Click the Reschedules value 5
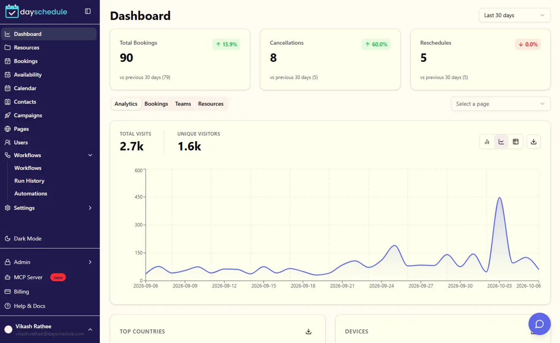Viewport: 560px width, 343px height. pos(424,58)
